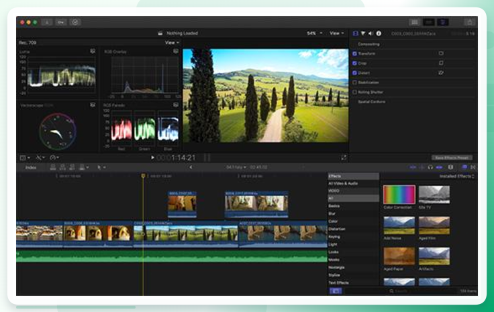Enable the Stabilization checkbox
The image size is (494, 312).
click(354, 82)
